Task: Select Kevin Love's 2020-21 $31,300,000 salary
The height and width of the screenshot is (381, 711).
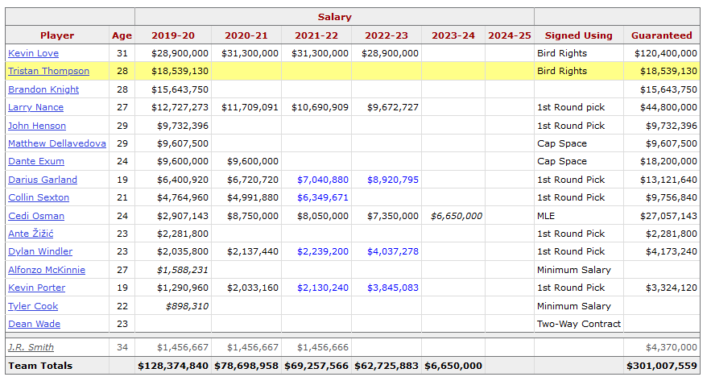Action: pyautogui.click(x=250, y=53)
